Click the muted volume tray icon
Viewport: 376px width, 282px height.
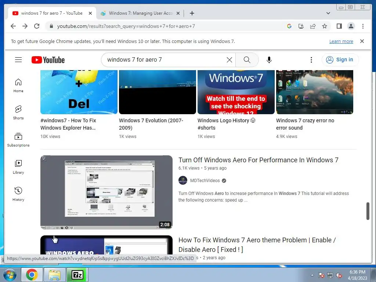[339, 275]
